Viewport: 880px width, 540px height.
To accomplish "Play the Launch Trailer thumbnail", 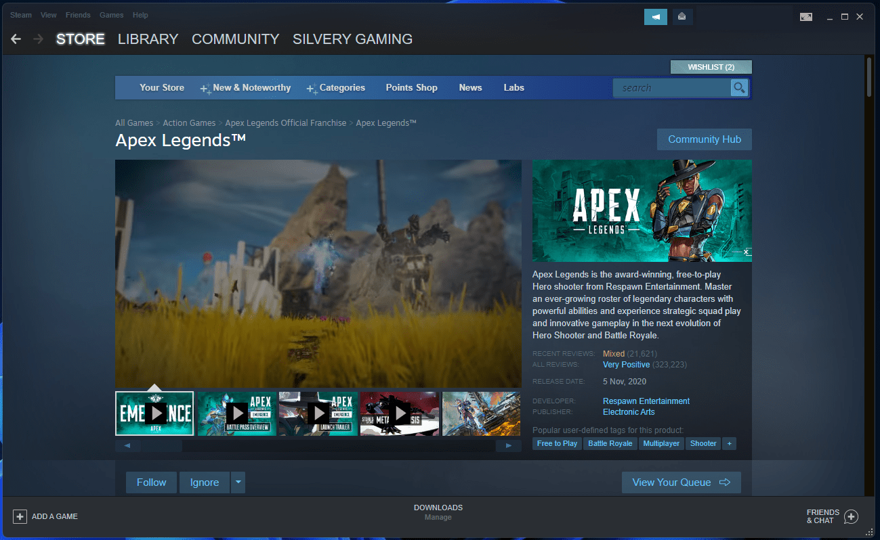I will pyautogui.click(x=318, y=413).
